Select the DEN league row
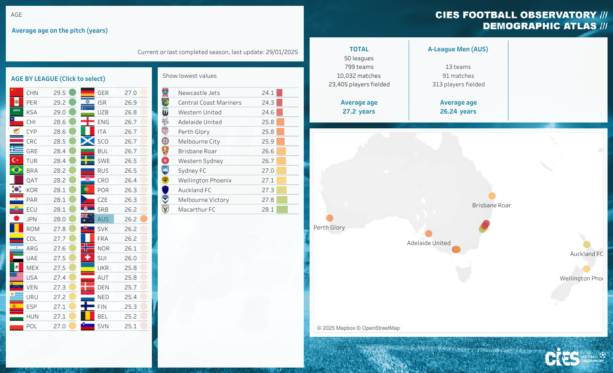This screenshot has width=613, height=373. (x=114, y=287)
